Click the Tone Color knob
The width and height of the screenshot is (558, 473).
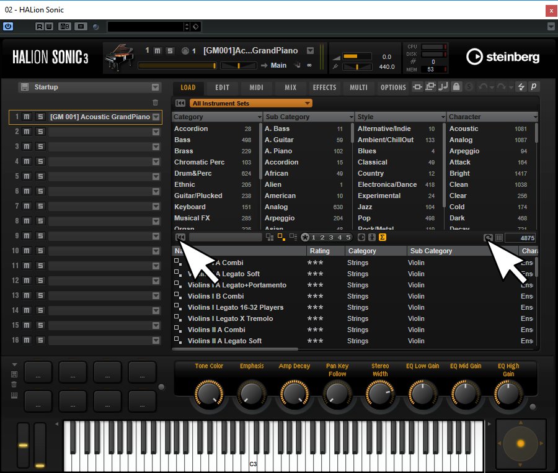209,394
